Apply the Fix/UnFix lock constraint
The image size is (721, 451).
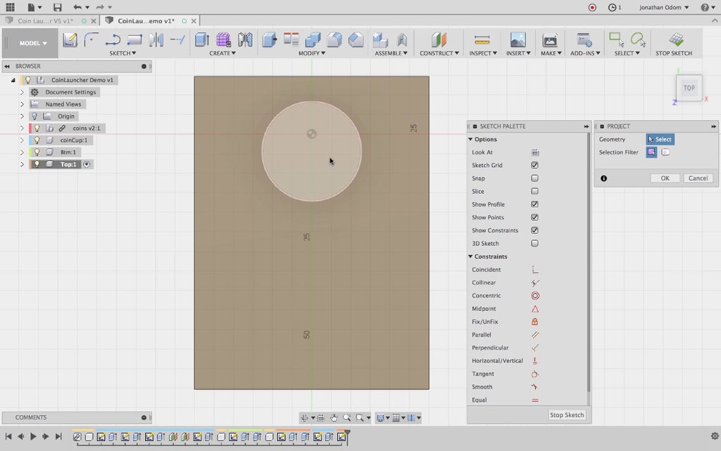[x=535, y=322]
